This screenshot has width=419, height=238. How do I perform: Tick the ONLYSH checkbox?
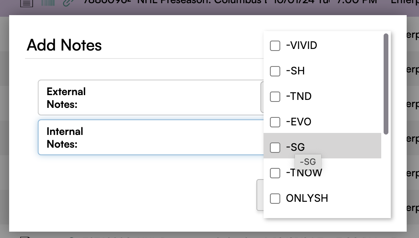click(x=275, y=199)
